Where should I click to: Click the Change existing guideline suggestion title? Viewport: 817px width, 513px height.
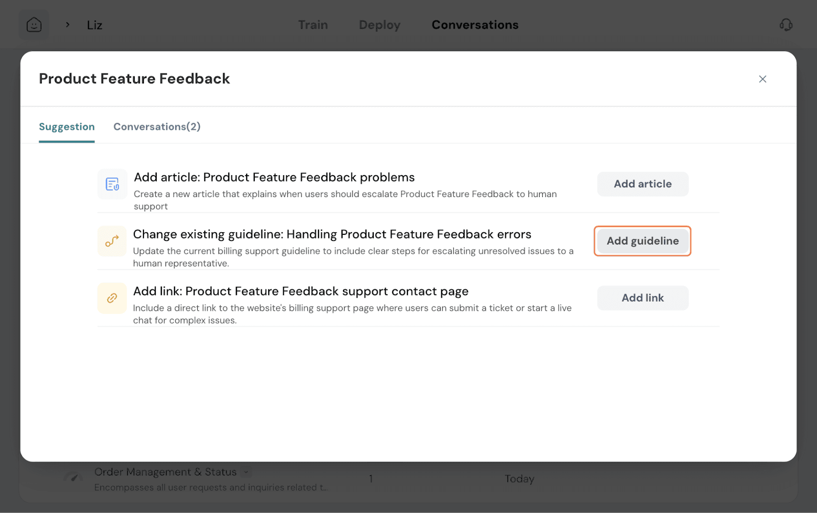coord(332,234)
